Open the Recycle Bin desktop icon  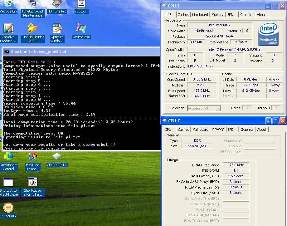(x=8, y=7)
